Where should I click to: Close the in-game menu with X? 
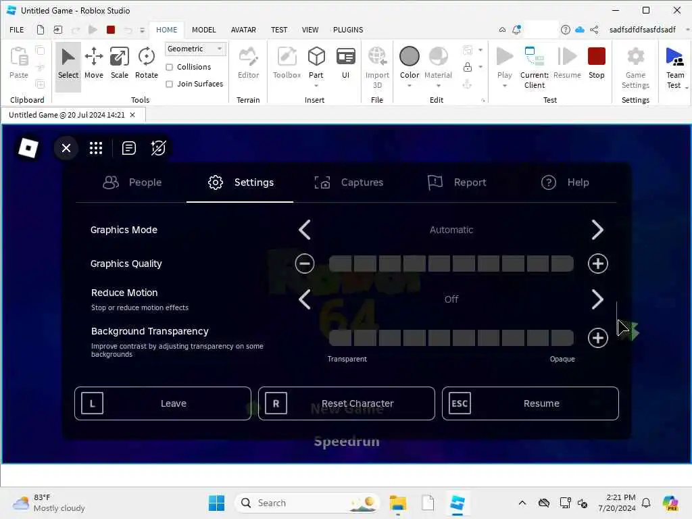[66, 148]
